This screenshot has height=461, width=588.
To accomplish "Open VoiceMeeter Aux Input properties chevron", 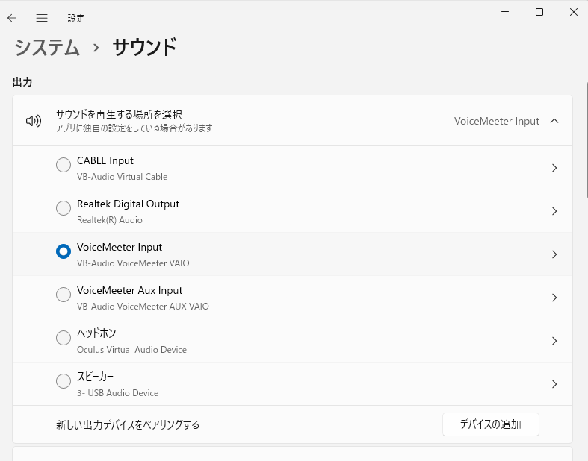I will pos(554,298).
